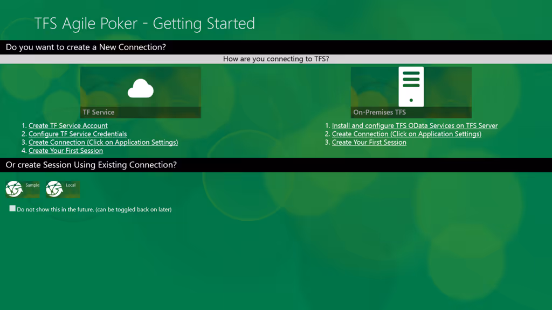Follow TF Service 'Create Your First Session' link
Screen dimensions: 552x310
pyautogui.click(x=65, y=151)
